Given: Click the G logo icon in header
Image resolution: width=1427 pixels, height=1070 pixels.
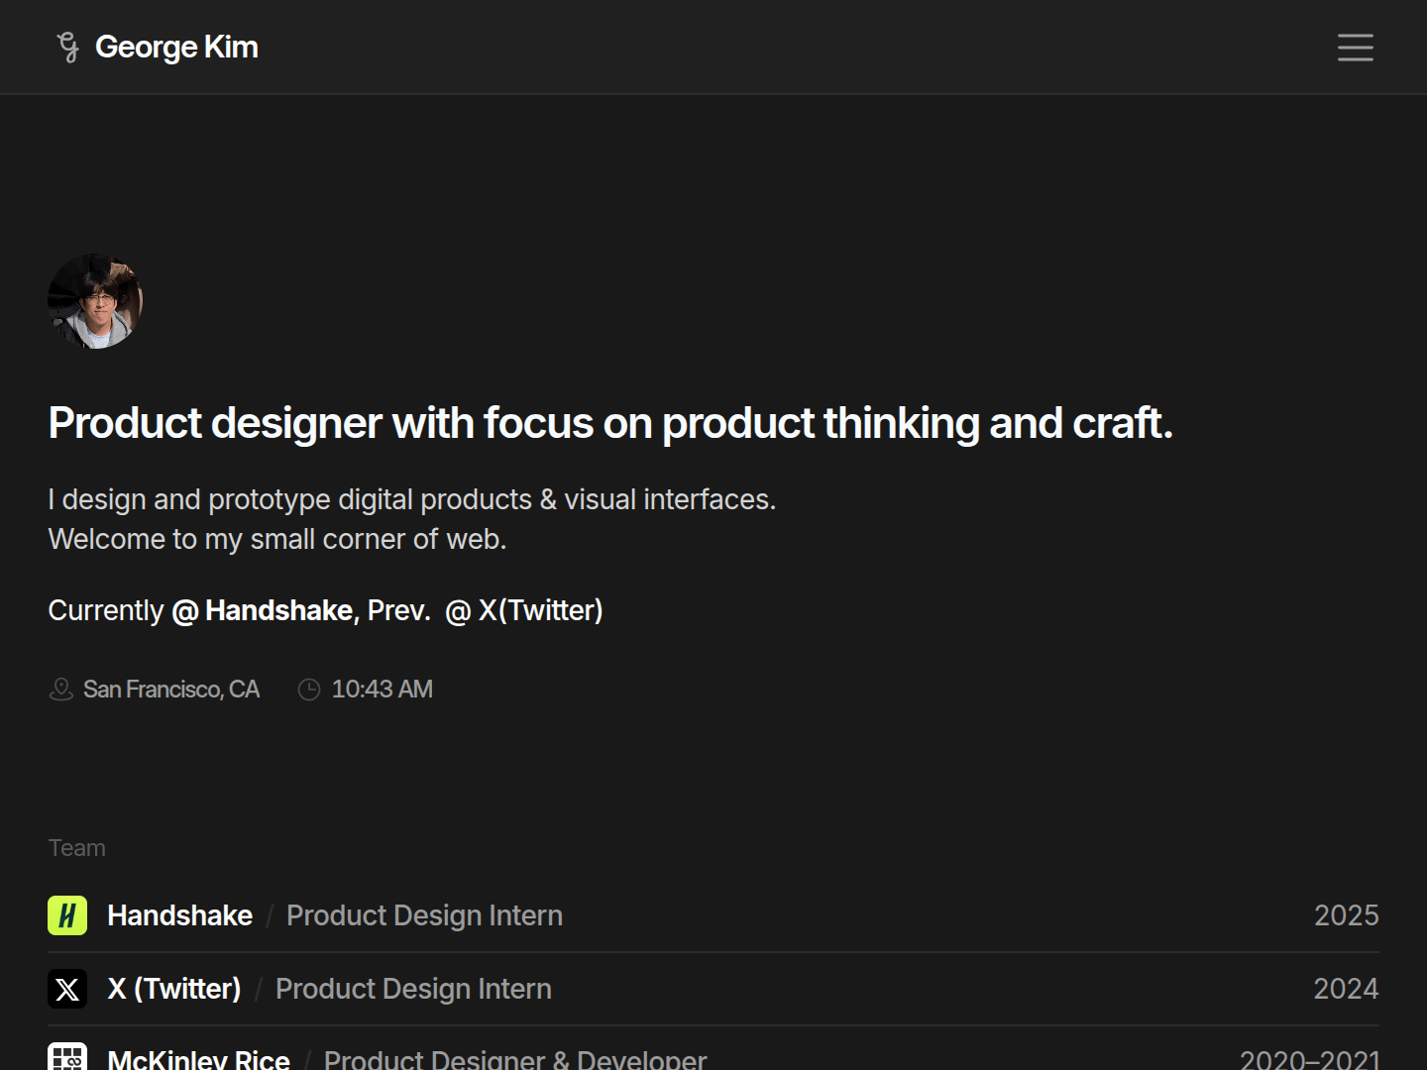Looking at the screenshot, I should [67, 47].
